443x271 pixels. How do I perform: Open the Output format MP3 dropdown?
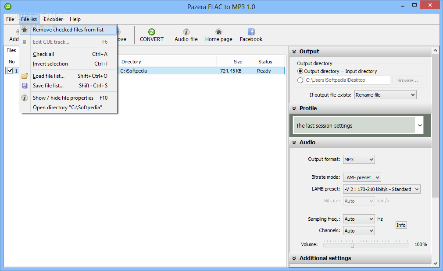359,160
